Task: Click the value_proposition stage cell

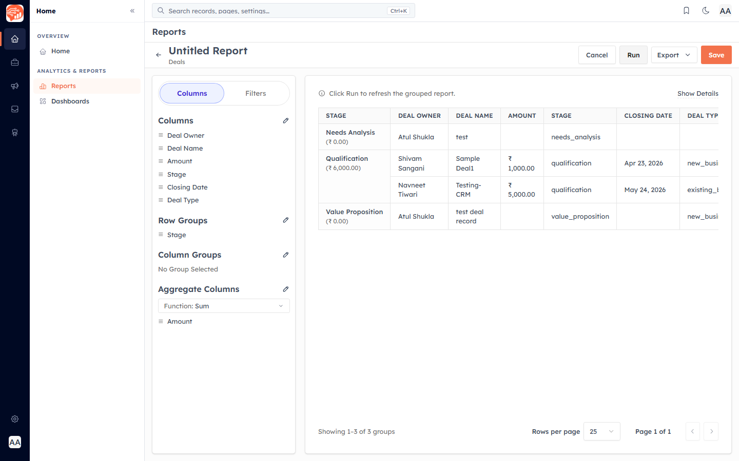Action: point(580,216)
